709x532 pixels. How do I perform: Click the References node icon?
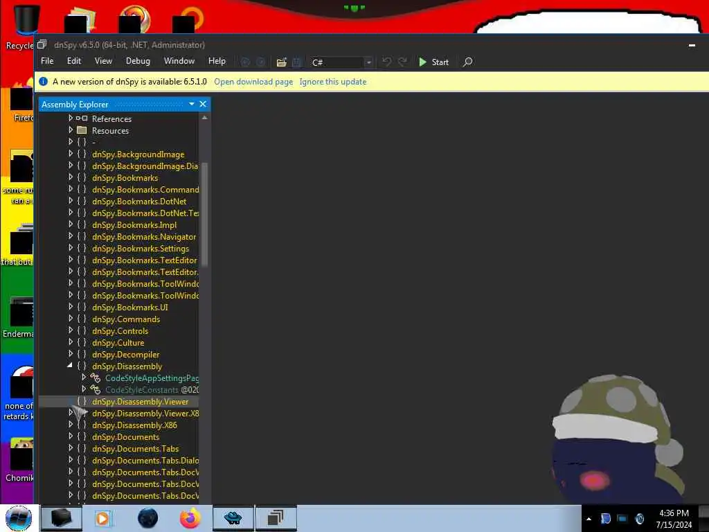[x=82, y=118]
